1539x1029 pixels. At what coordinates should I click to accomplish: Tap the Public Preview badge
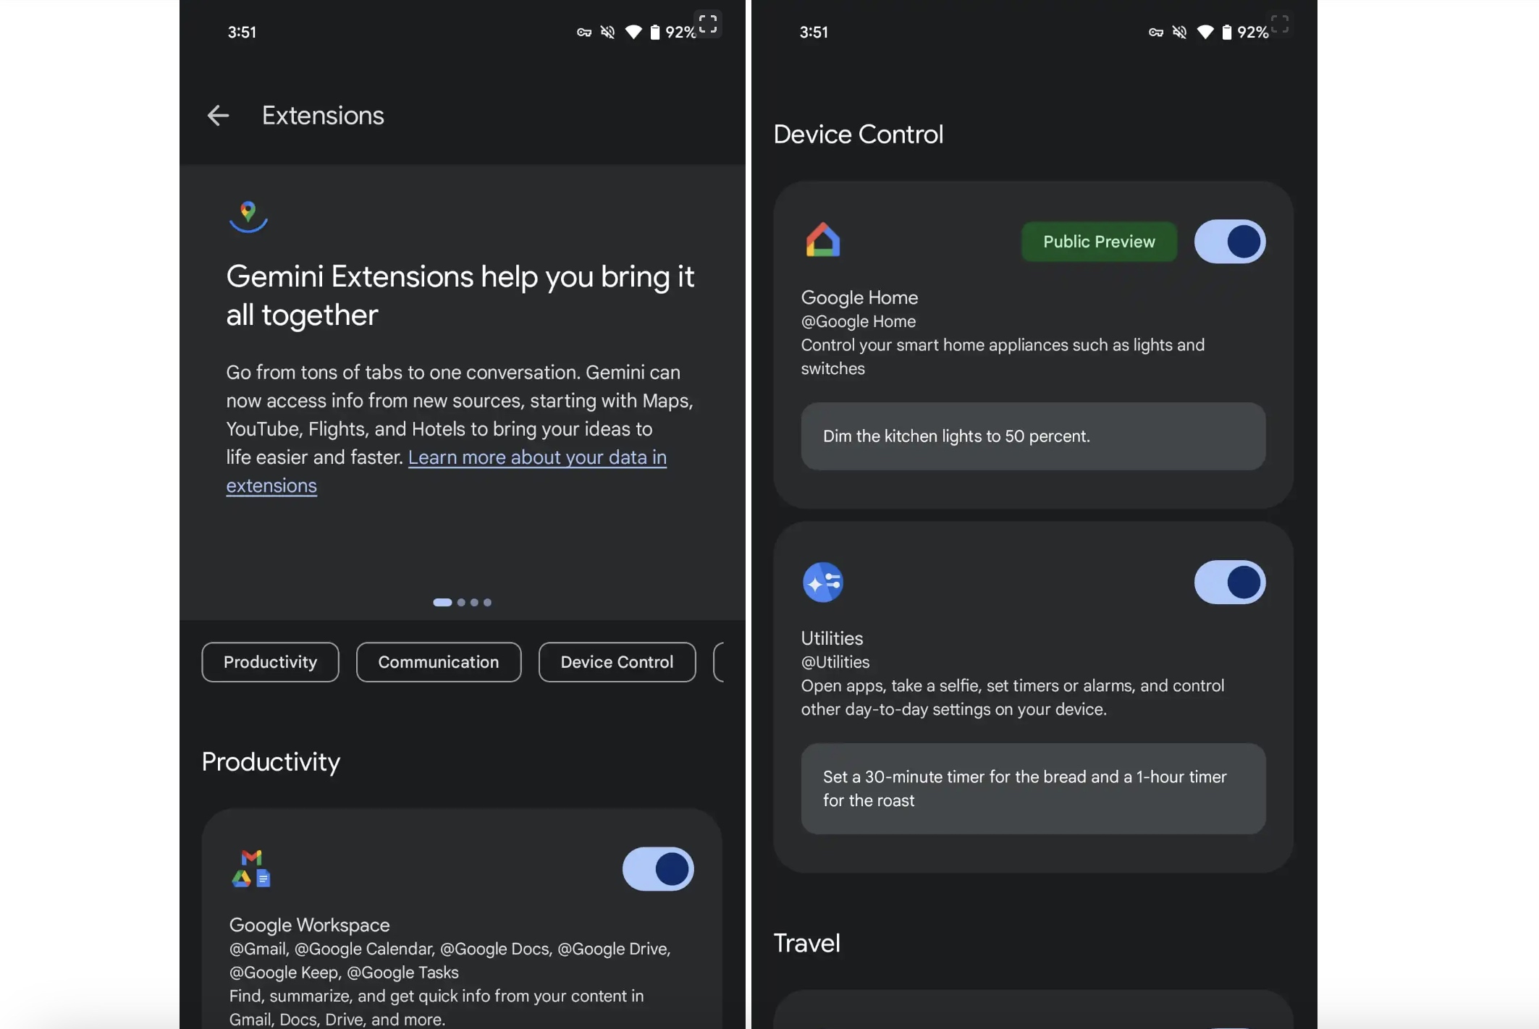click(x=1099, y=241)
